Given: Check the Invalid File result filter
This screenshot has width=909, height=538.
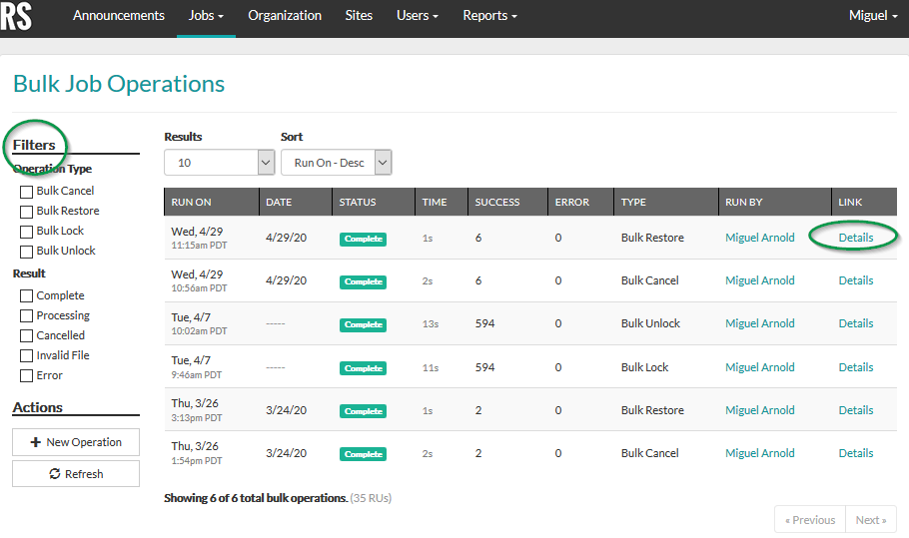Looking at the screenshot, I should coord(26,355).
